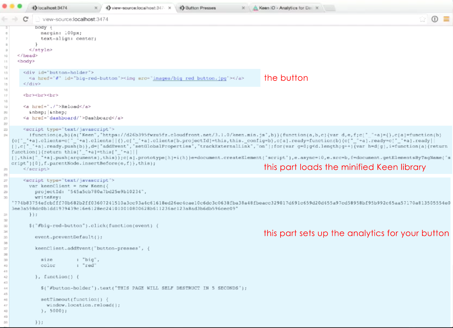Click the 'dashboard/' href value
The width and height of the screenshot is (453, 328).
[64, 118]
